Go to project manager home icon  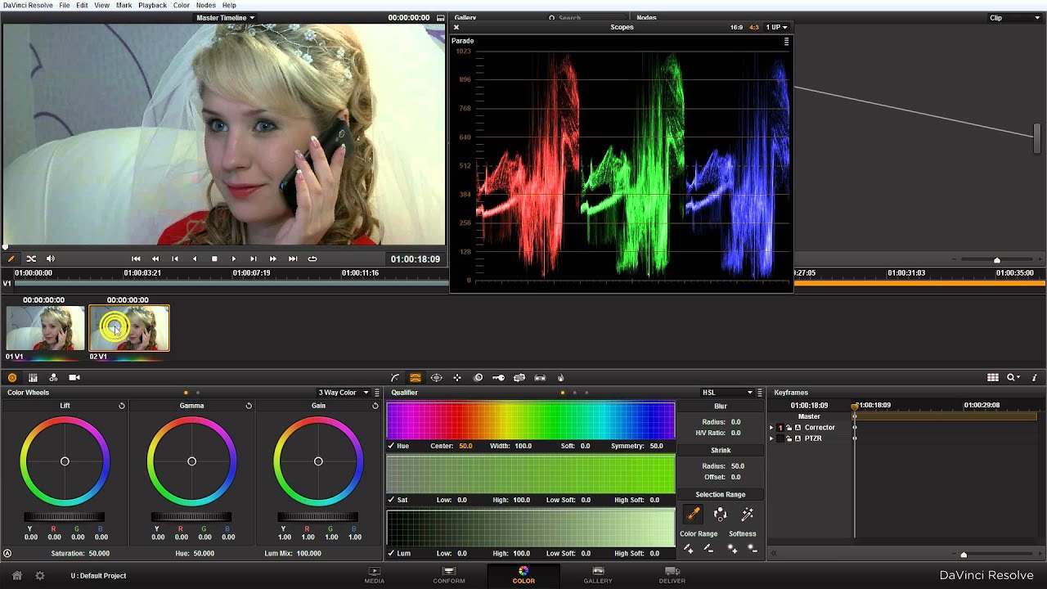pos(16,576)
